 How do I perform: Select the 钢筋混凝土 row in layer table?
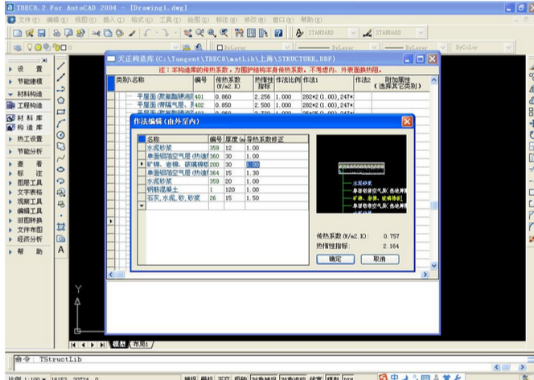223,190
